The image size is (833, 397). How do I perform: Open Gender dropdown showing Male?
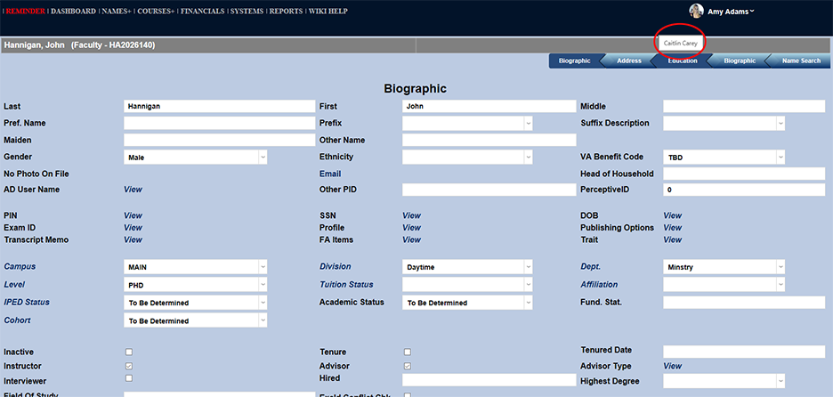(x=196, y=158)
